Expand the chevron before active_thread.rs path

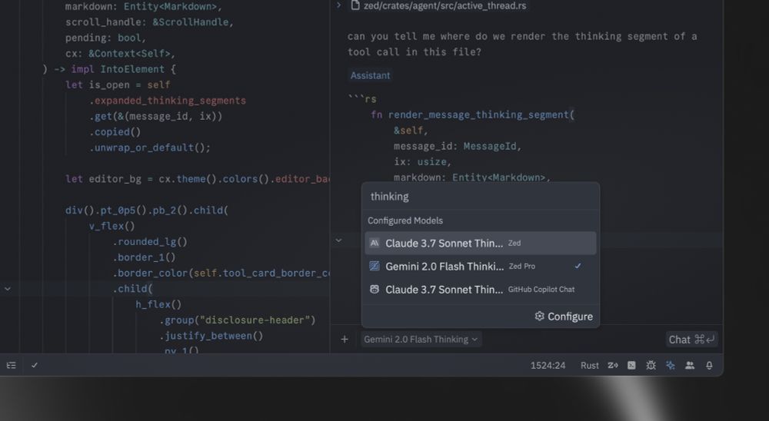pos(338,5)
